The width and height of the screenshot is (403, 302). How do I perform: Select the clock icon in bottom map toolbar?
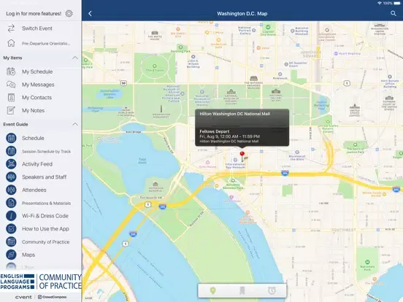(272, 291)
